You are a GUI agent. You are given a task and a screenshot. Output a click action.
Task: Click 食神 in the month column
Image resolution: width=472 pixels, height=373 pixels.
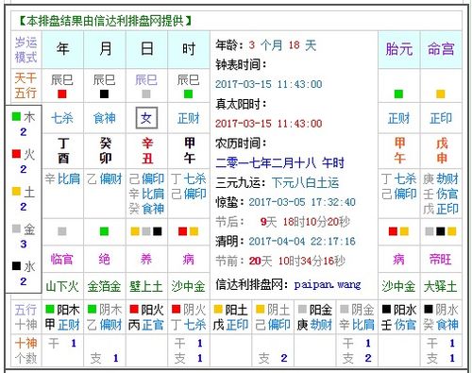(x=105, y=118)
